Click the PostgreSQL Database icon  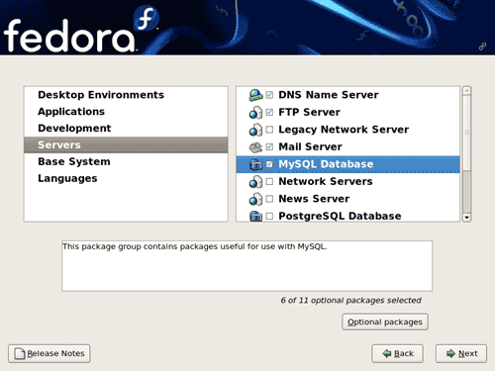[255, 216]
